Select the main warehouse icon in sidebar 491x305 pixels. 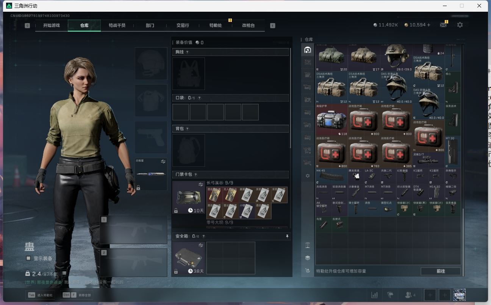(308, 50)
